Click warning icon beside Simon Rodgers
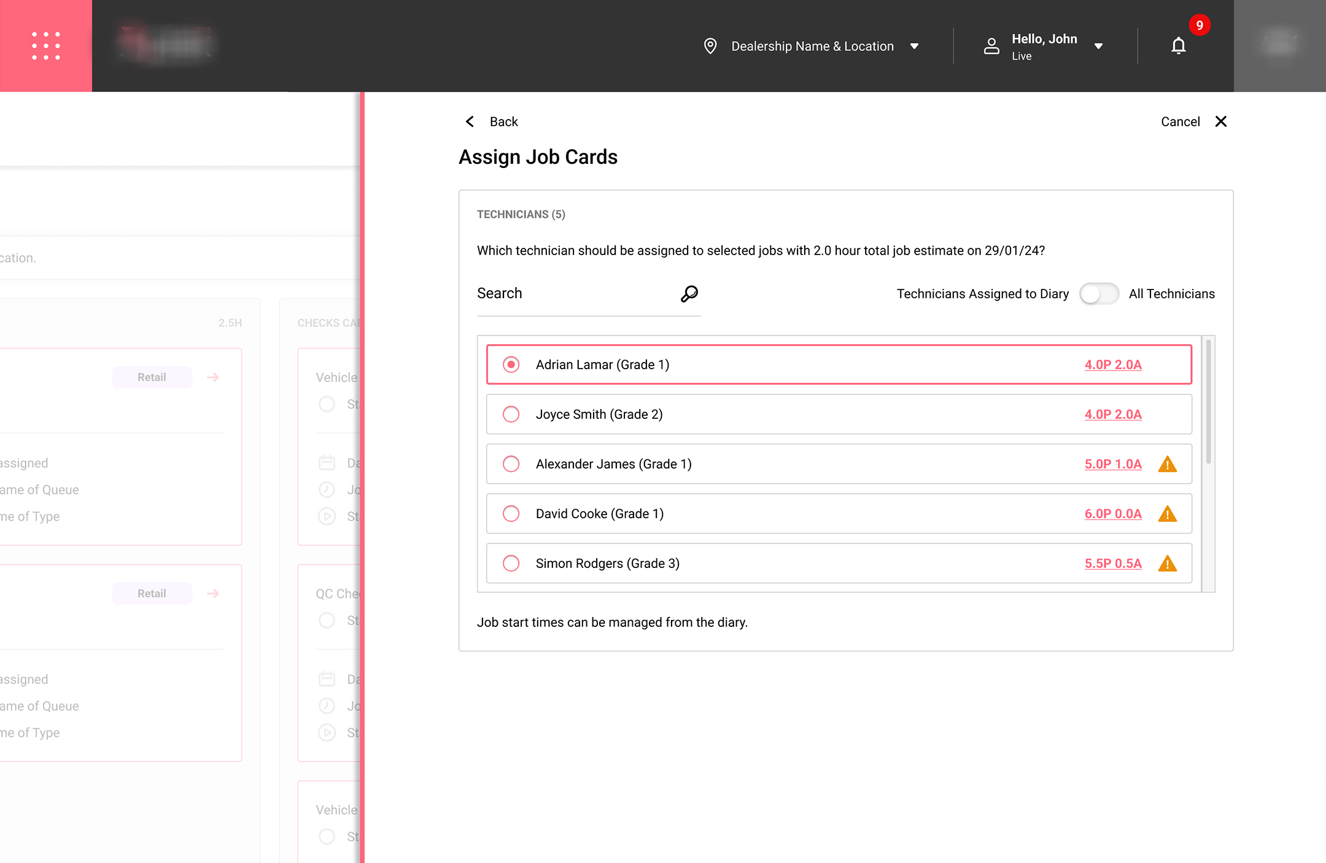 (x=1167, y=564)
